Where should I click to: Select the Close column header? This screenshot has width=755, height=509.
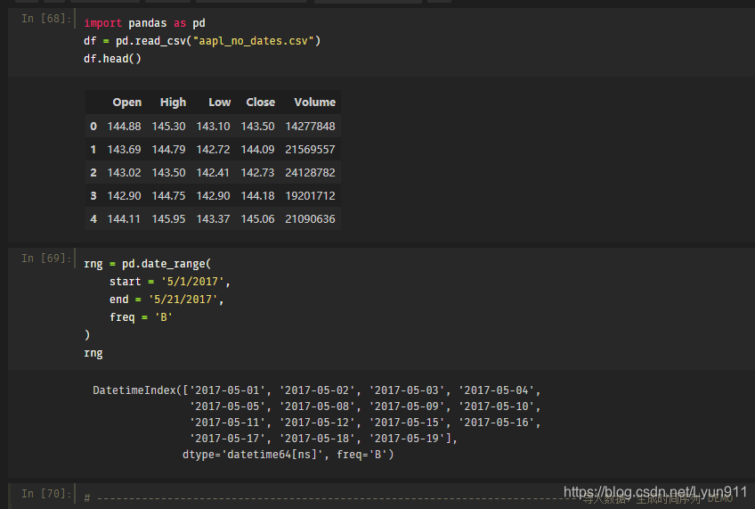coord(261,103)
